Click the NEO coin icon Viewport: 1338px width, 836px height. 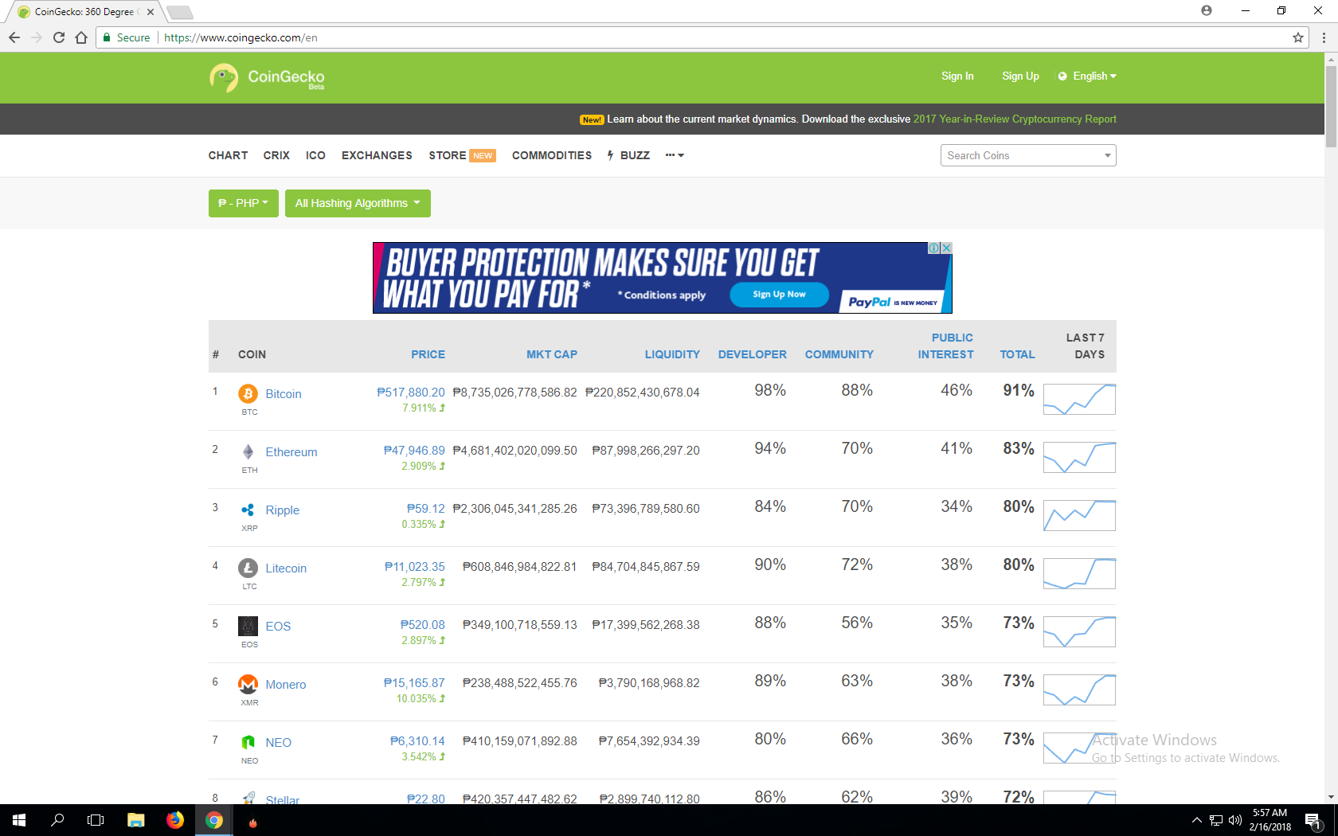click(x=248, y=742)
